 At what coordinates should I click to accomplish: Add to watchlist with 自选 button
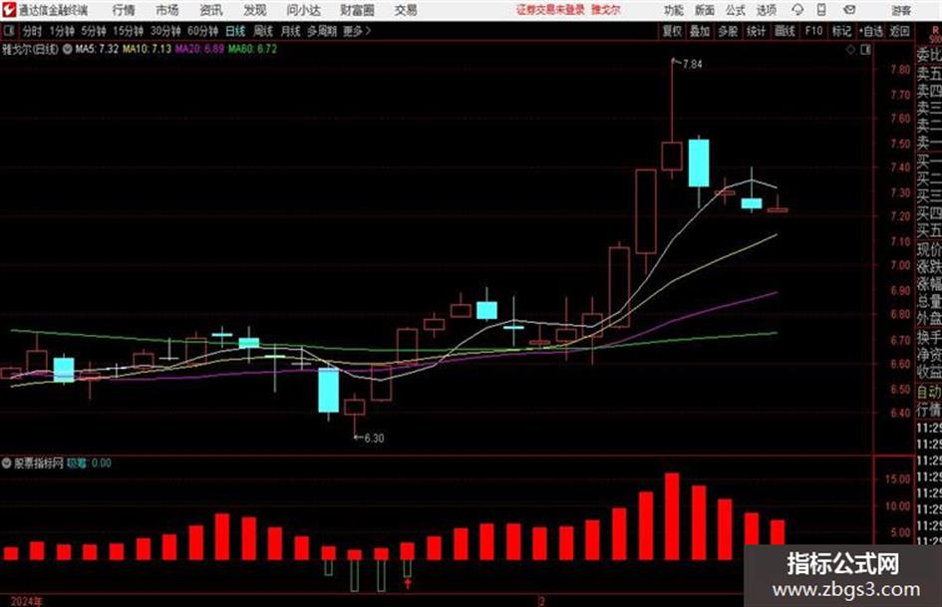871,31
